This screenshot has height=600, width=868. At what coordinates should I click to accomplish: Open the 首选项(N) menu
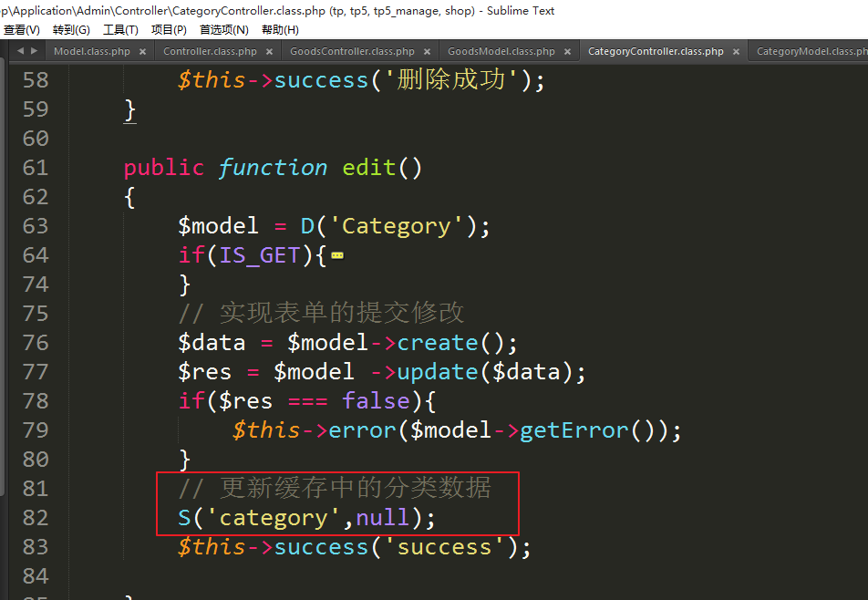224,30
